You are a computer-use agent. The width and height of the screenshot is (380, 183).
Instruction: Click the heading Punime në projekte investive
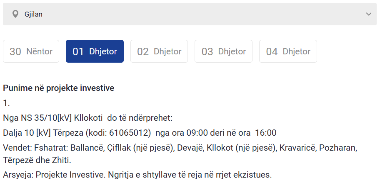point(58,88)
